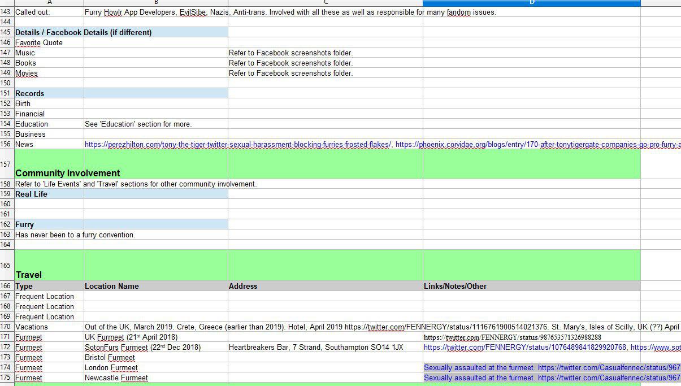The width and height of the screenshot is (681, 386).
Task: Select the 'Education' label cell
Action: click(x=49, y=124)
